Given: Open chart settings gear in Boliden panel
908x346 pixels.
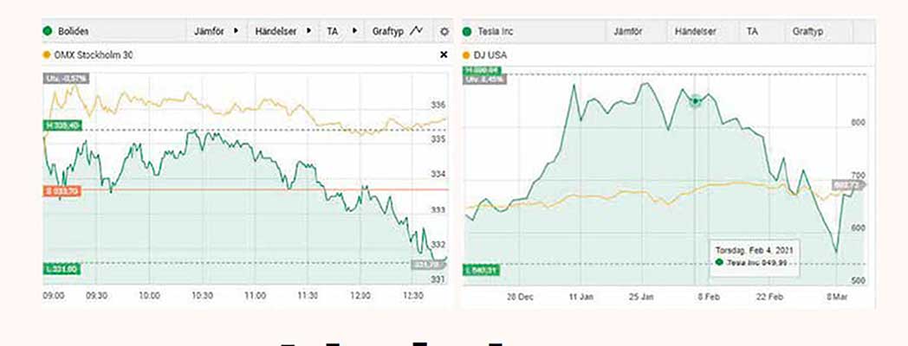Looking at the screenshot, I should [444, 31].
